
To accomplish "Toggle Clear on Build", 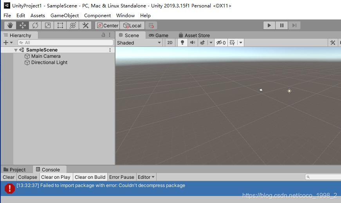I will (90, 177).
